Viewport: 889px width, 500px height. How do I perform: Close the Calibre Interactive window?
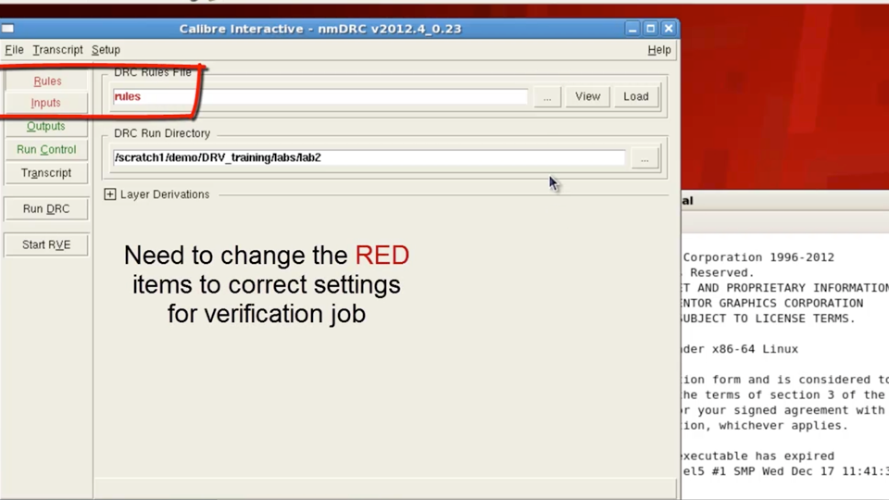coord(669,29)
